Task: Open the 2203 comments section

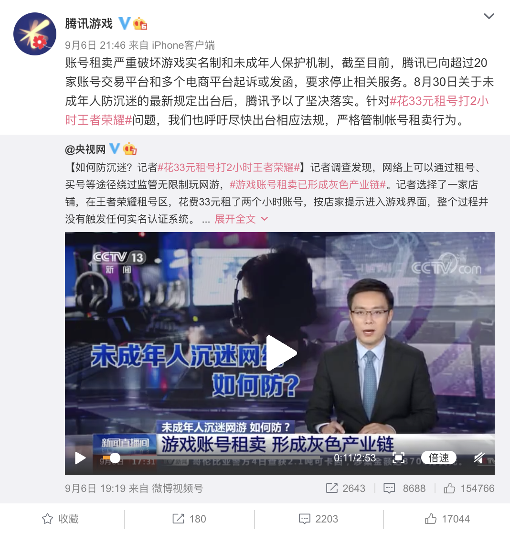Action: coord(319,519)
